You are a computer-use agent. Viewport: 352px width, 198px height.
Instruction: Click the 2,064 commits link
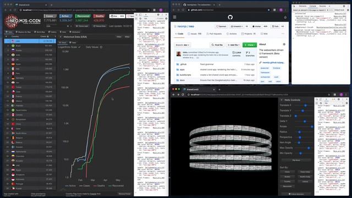coord(237,54)
